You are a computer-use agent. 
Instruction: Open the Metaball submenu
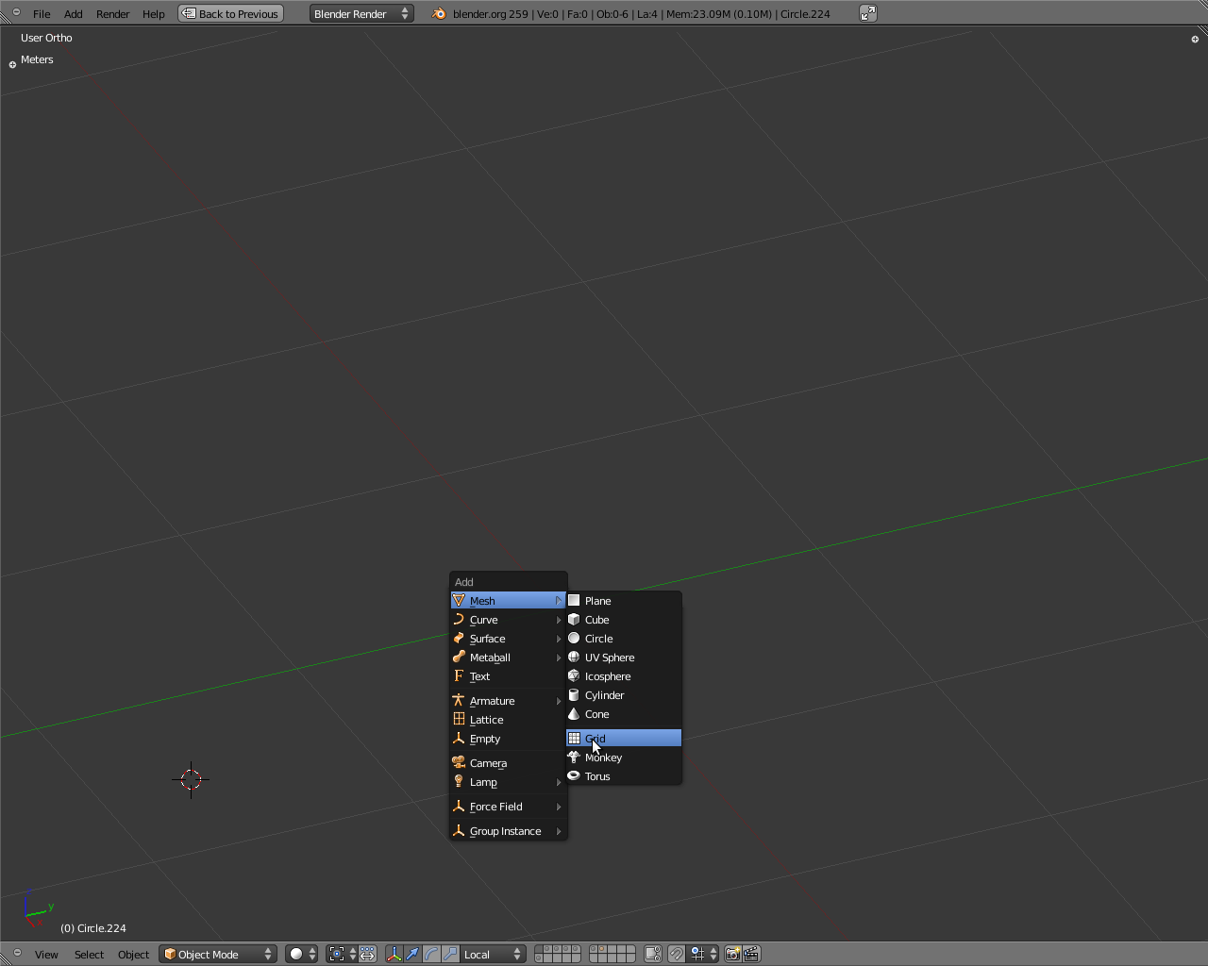pyautogui.click(x=508, y=658)
